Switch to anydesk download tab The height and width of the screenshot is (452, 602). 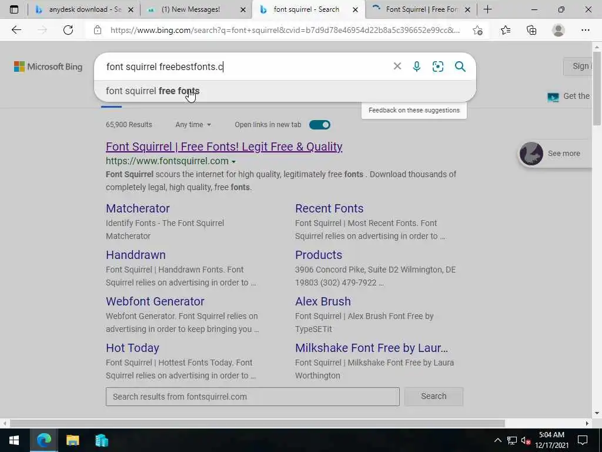pos(84,9)
